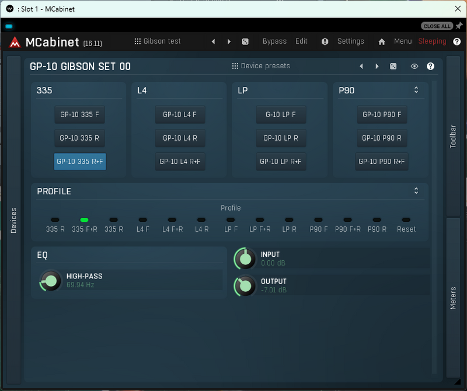
Task: Load the GP-10 LP R+F cabinet
Action: pyautogui.click(x=281, y=162)
